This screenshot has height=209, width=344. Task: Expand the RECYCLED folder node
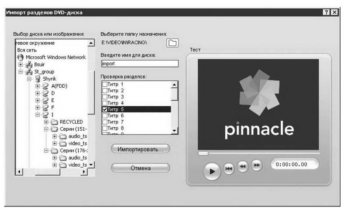[x=46, y=122]
